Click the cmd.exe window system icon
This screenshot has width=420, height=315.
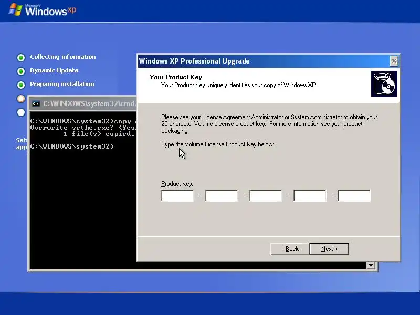(x=36, y=103)
